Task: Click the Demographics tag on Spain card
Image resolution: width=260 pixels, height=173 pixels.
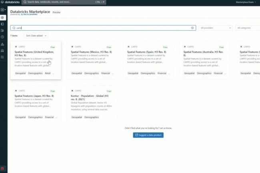Action: click(x=148, y=73)
